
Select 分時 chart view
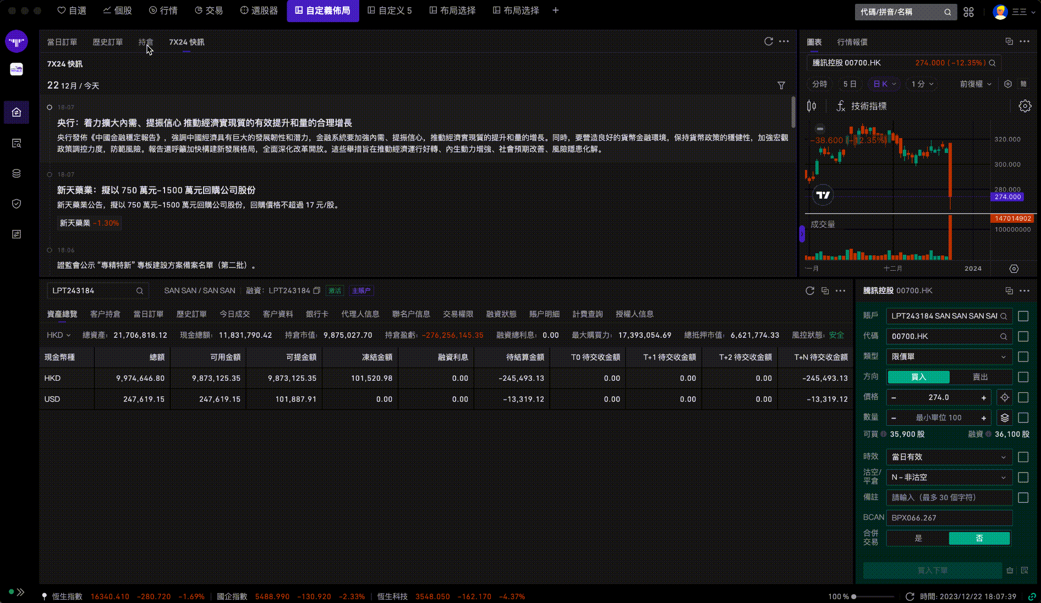(819, 84)
